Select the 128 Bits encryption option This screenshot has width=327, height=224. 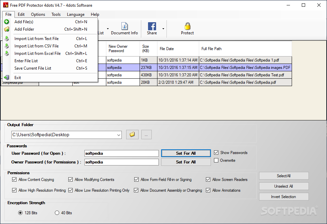click(20, 213)
